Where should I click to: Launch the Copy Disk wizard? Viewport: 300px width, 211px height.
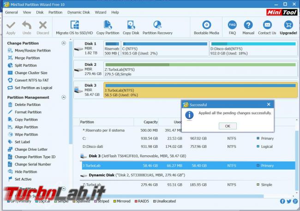pyautogui.click(x=131, y=28)
